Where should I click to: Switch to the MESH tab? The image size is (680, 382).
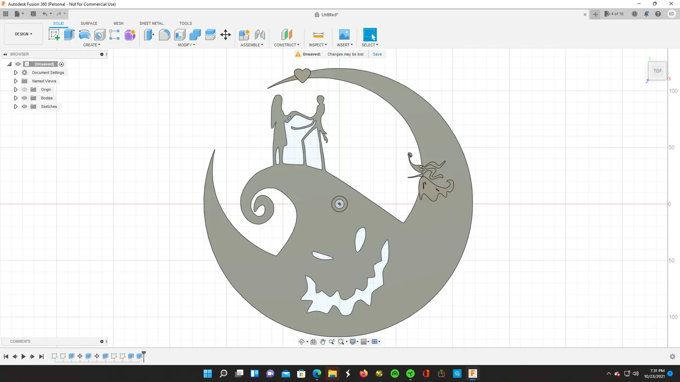click(119, 23)
